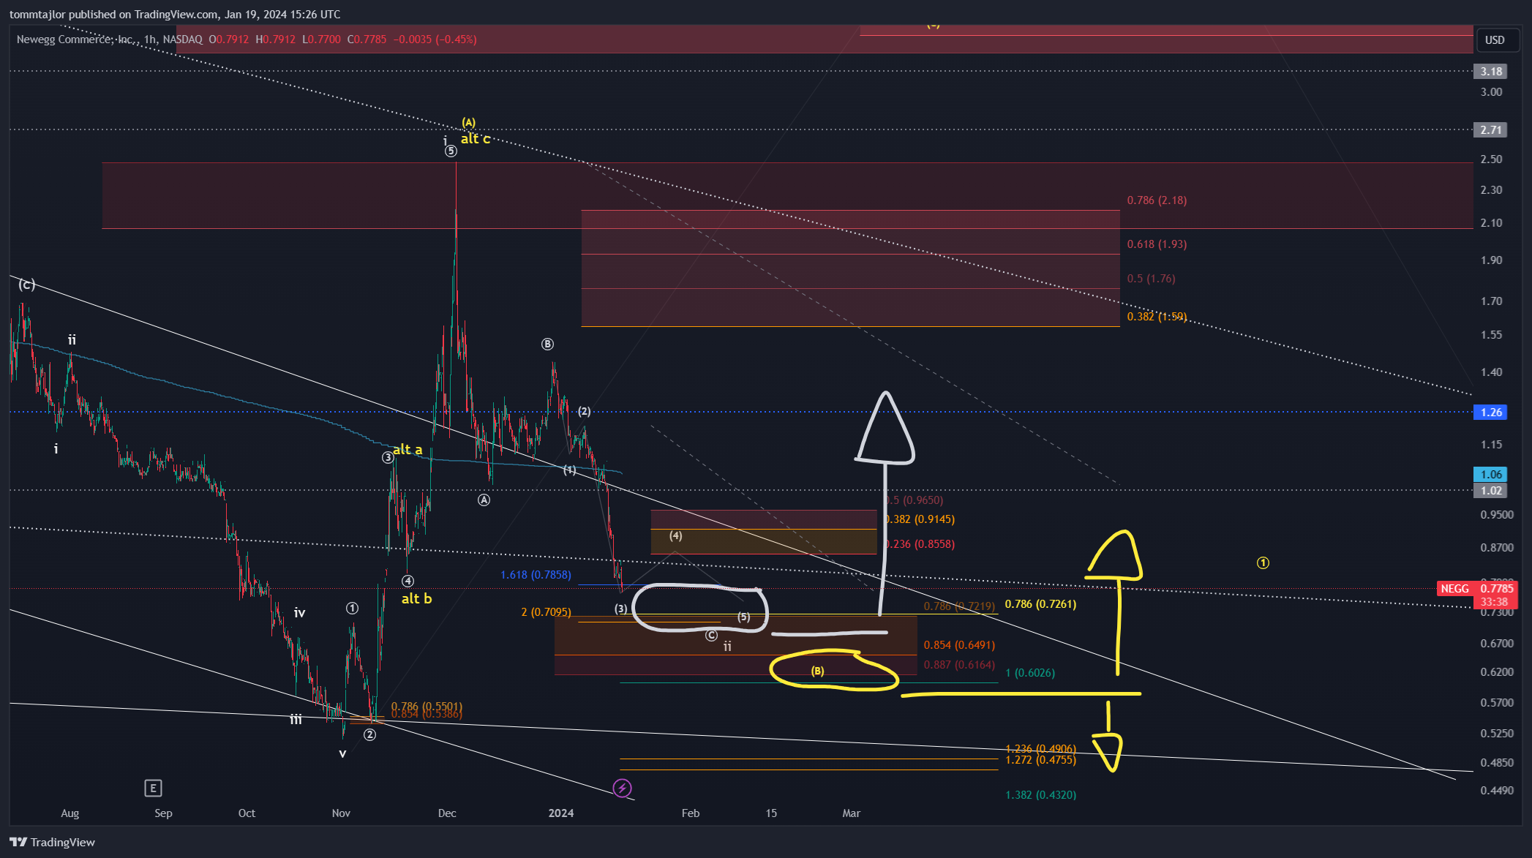Click the 'alt c' wave label
Image resolution: width=1532 pixels, height=858 pixels.
[476, 138]
